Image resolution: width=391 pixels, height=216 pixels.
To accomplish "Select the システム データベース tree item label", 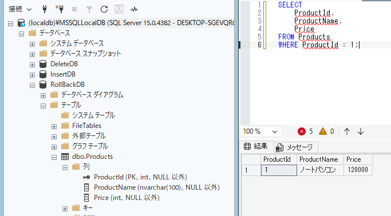I will pos(77,43).
